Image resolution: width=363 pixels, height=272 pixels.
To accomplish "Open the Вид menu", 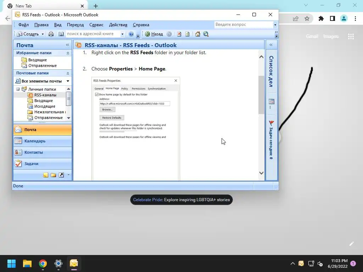I will click(x=58, y=25).
